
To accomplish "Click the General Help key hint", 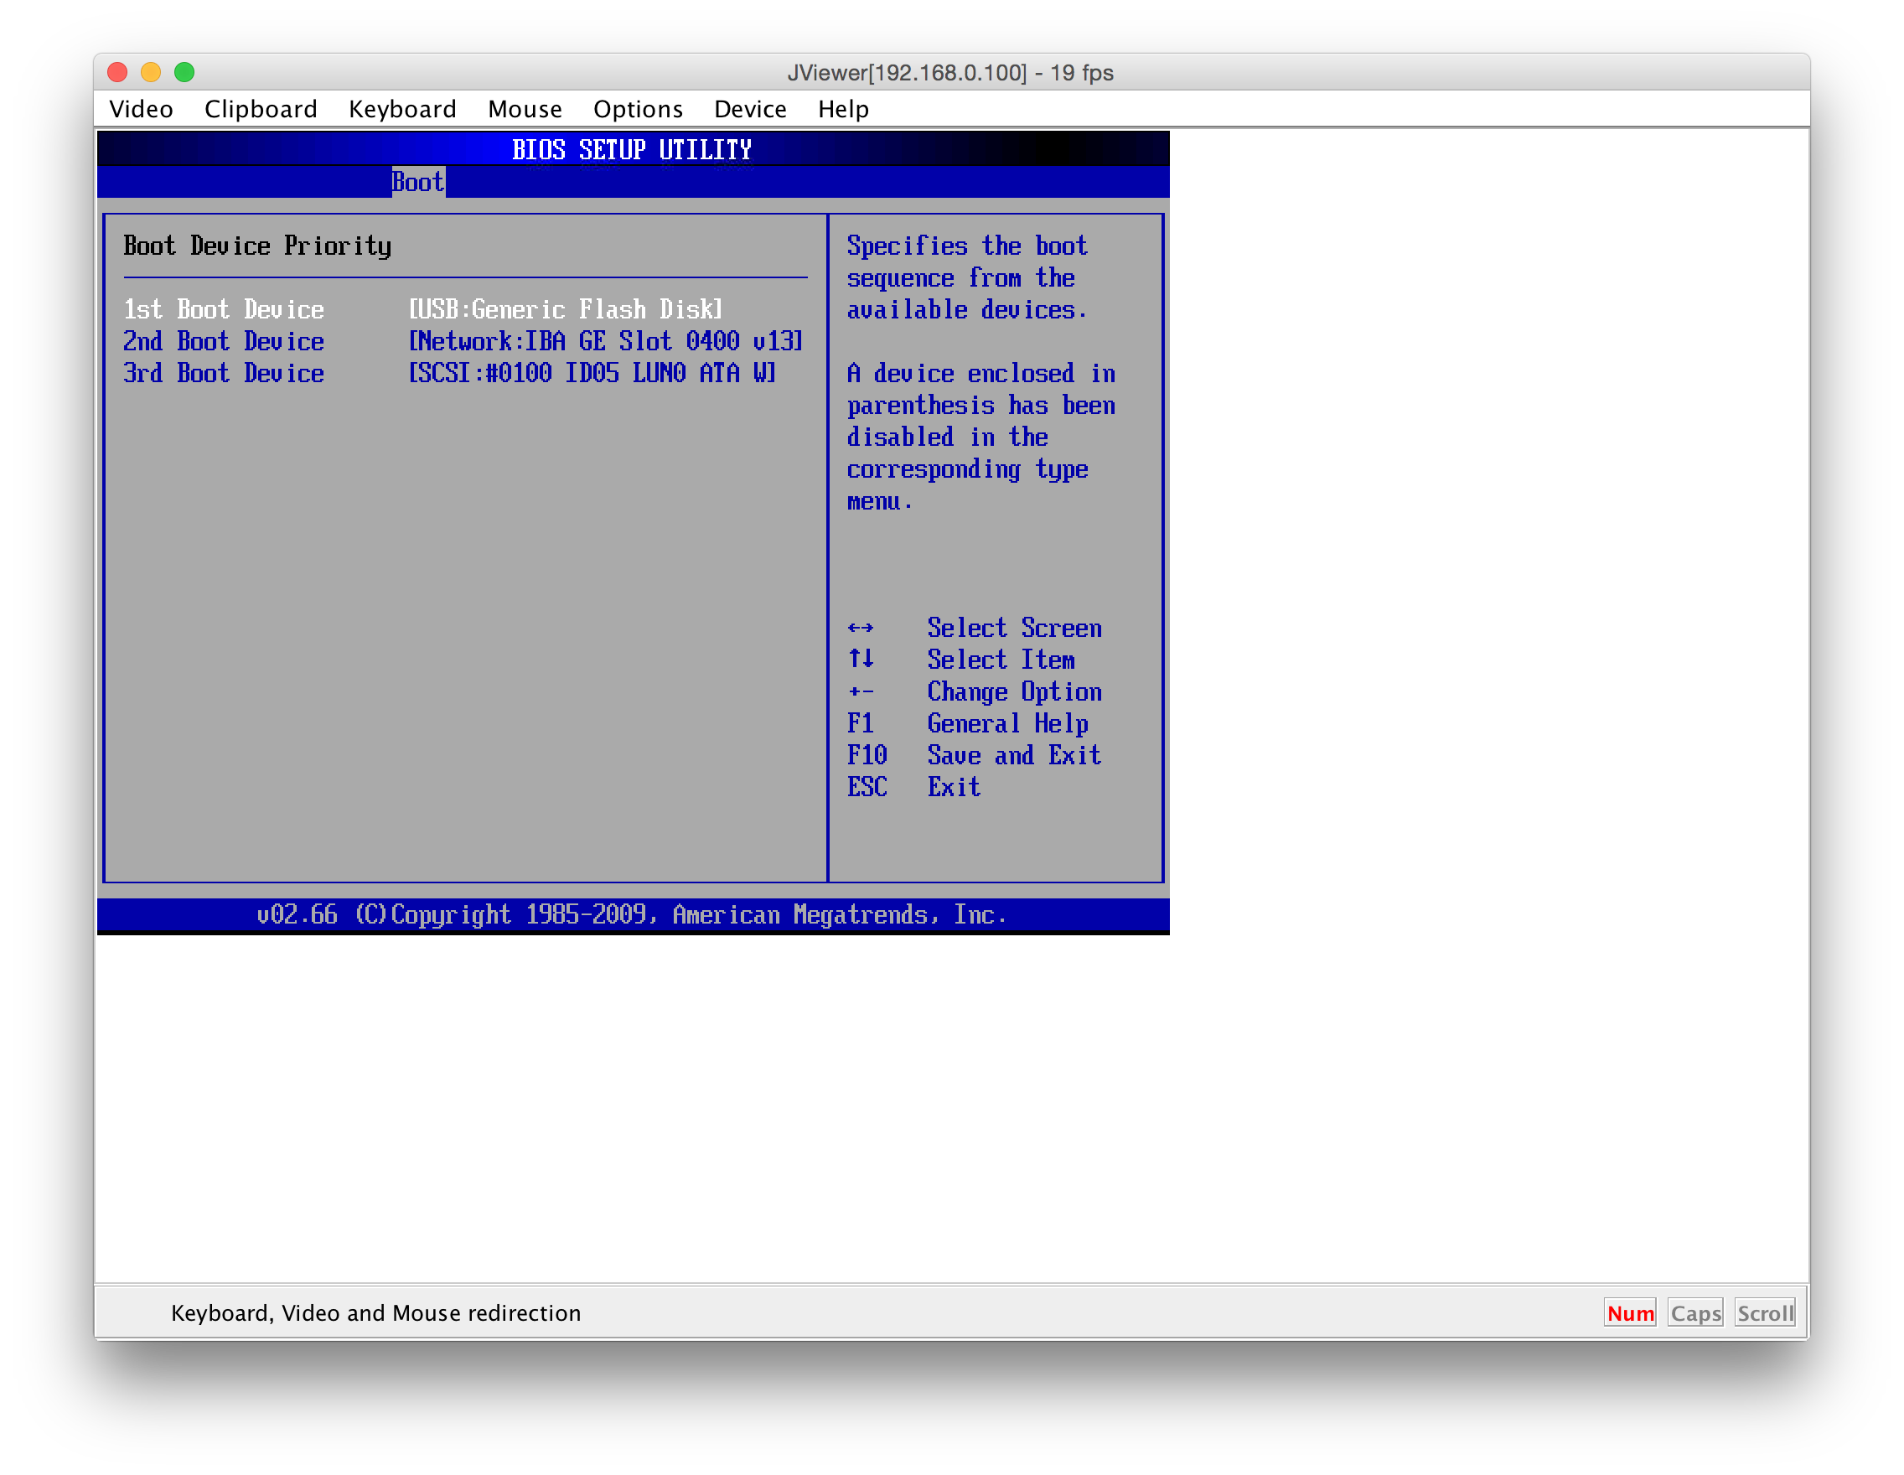I will point(968,723).
